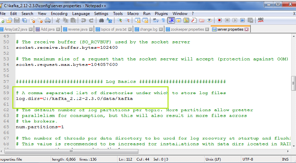The image size is (296, 163).
Task: Start macro recording with red record icon
Action: pyautogui.click(x=219, y=20)
